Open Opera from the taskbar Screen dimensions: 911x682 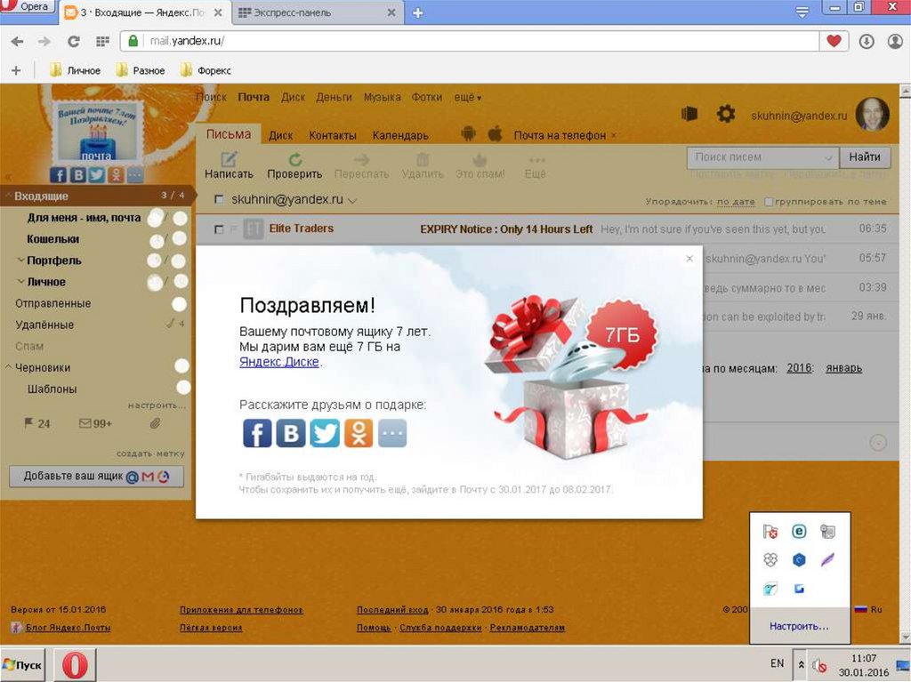pyautogui.click(x=75, y=664)
